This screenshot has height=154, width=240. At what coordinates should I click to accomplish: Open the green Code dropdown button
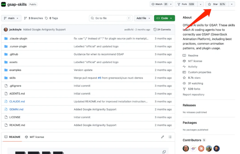[164, 18]
